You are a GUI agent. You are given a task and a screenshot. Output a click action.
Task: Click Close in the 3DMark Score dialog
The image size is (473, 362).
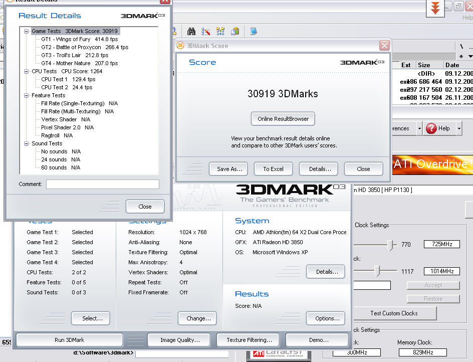(x=363, y=169)
